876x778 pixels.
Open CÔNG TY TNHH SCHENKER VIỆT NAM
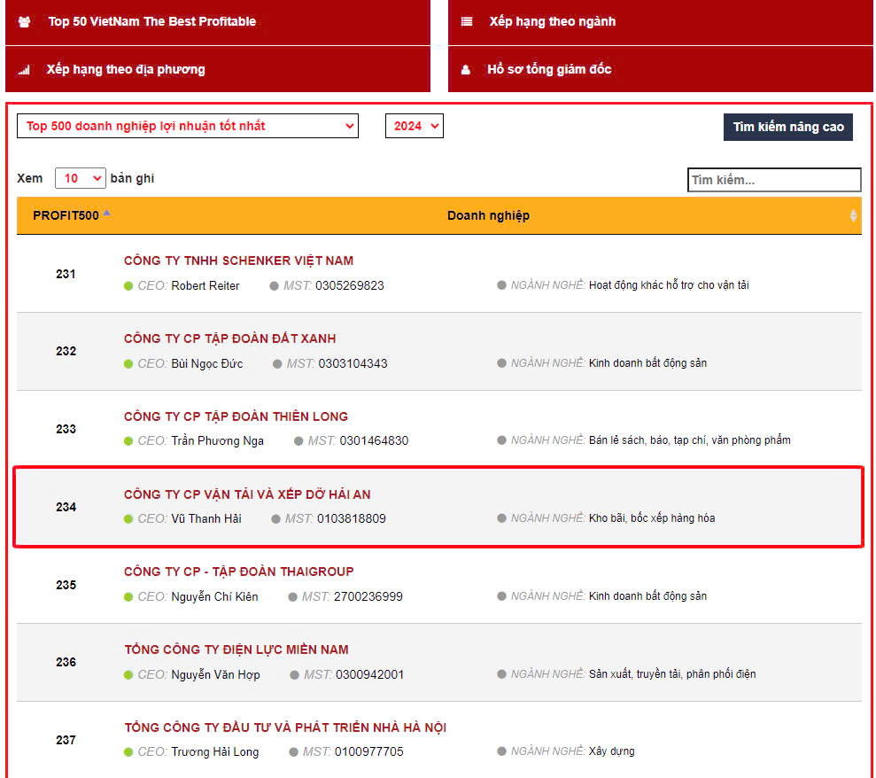coord(238,261)
